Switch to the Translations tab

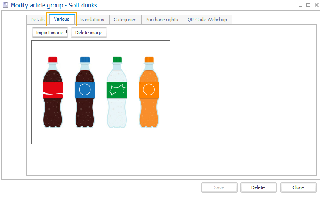pyautogui.click(x=91, y=20)
